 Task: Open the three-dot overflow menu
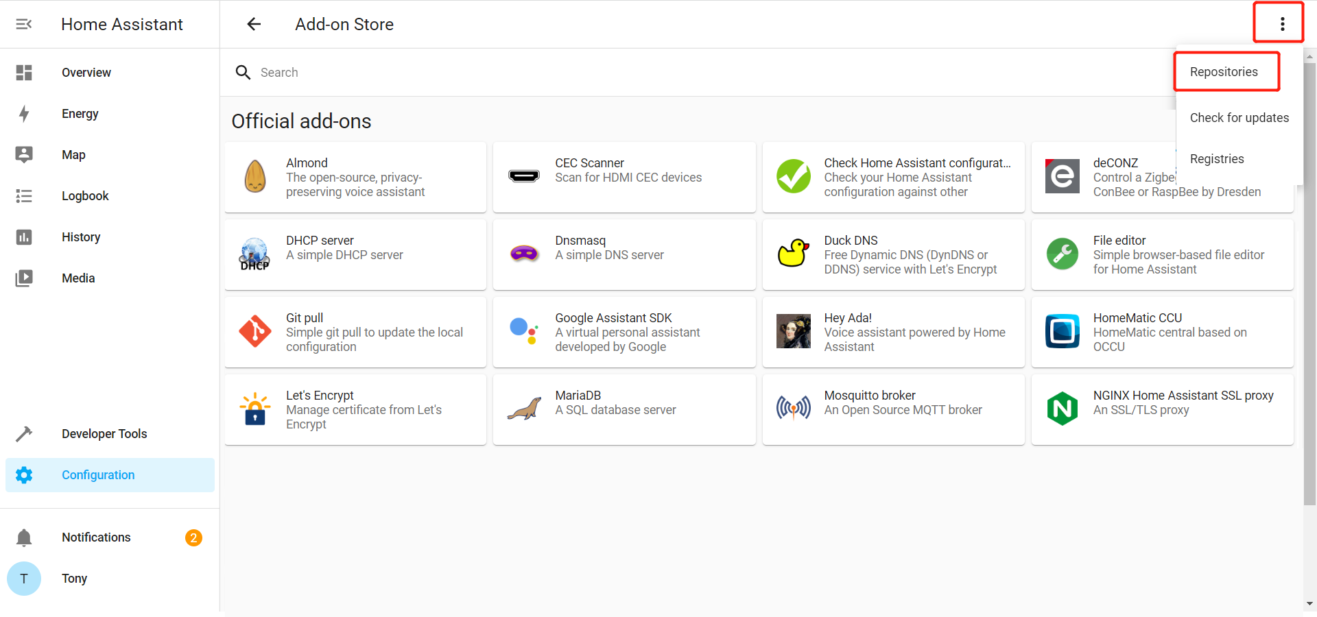click(1282, 24)
